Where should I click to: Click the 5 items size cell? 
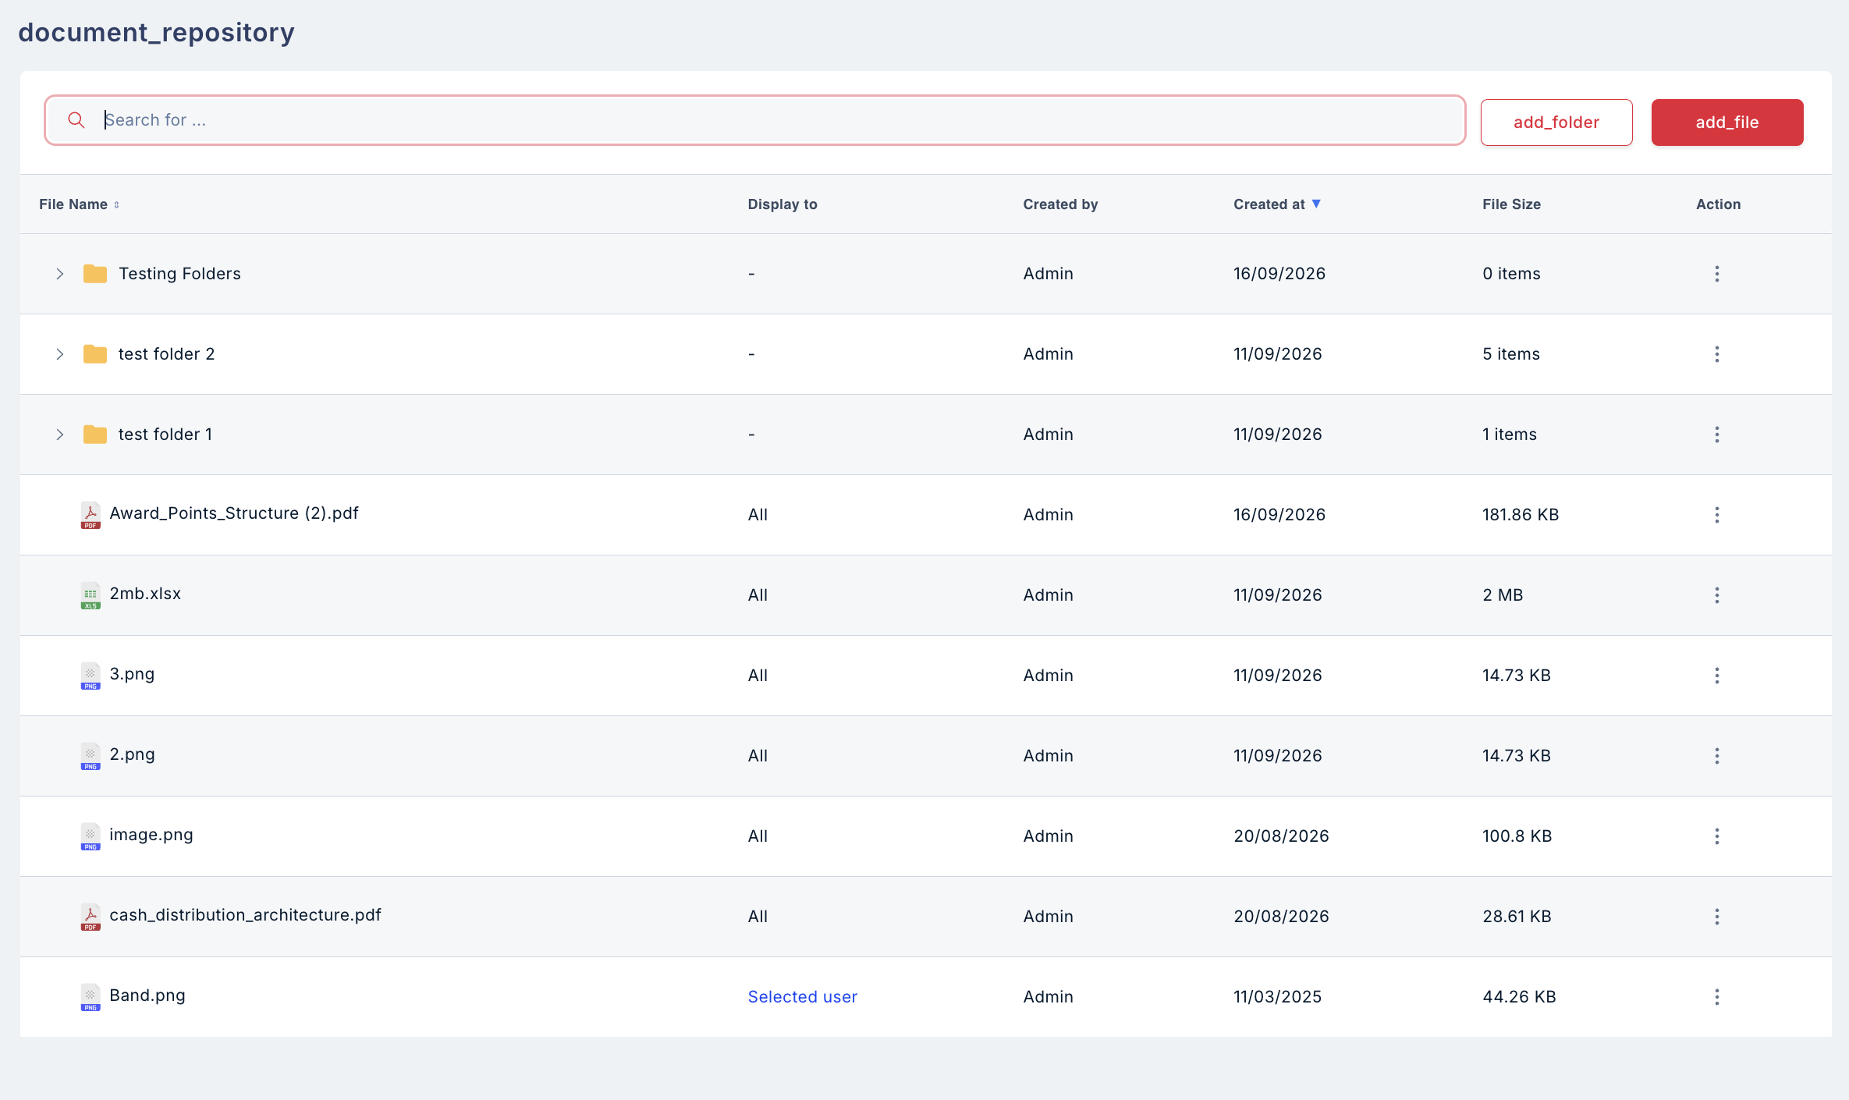(1511, 354)
